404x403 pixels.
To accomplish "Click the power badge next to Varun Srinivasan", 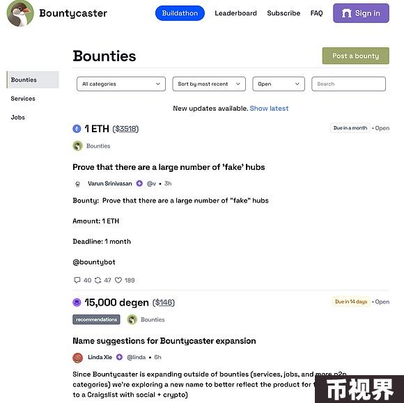I will 139,184.
